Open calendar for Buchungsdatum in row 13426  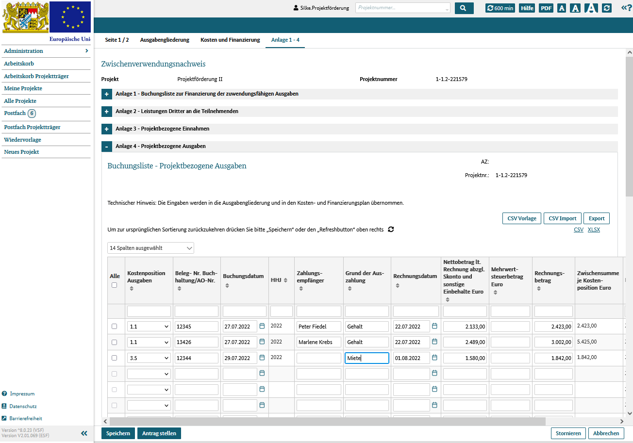262,342
